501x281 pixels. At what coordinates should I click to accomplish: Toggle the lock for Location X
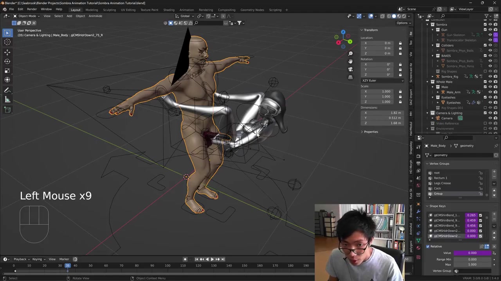coord(400,43)
